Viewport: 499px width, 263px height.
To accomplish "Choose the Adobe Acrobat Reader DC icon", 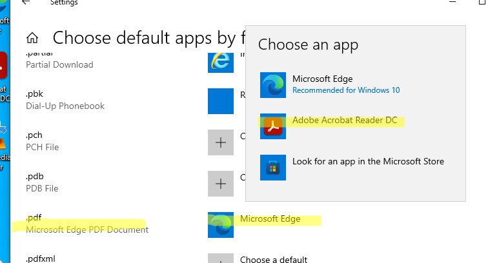I will 272,126.
